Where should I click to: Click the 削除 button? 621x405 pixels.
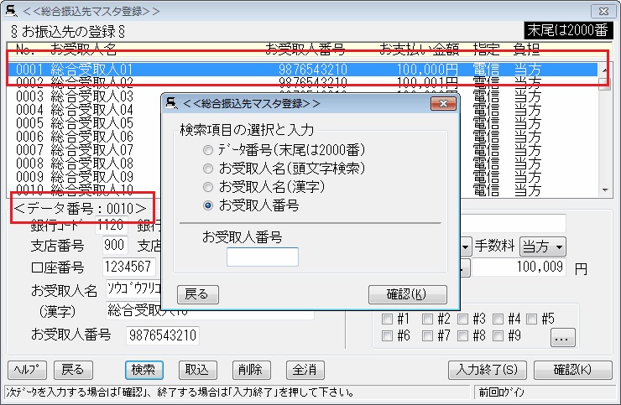[252, 370]
